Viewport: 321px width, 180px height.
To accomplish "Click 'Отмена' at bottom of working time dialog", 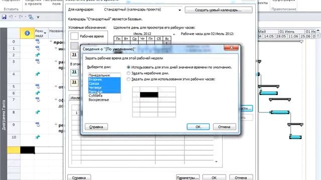I will tap(241, 177).
